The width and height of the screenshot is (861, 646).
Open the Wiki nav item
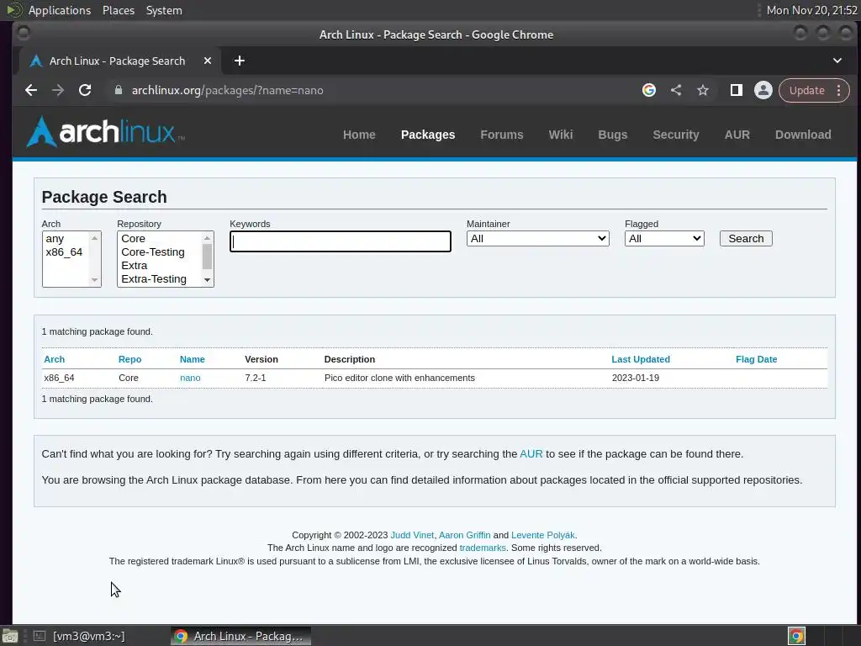pyautogui.click(x=561, y=135)
